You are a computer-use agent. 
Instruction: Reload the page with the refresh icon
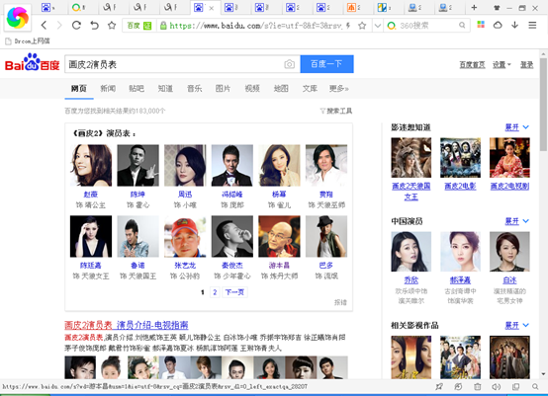click(76, 25)
